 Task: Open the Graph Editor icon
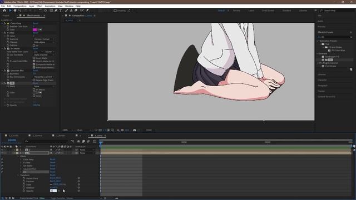pyautogui.click(x=95, y=141)
